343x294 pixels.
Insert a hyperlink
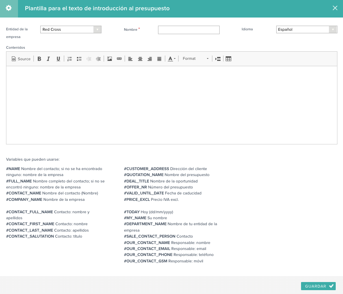[x=119, y=59]
